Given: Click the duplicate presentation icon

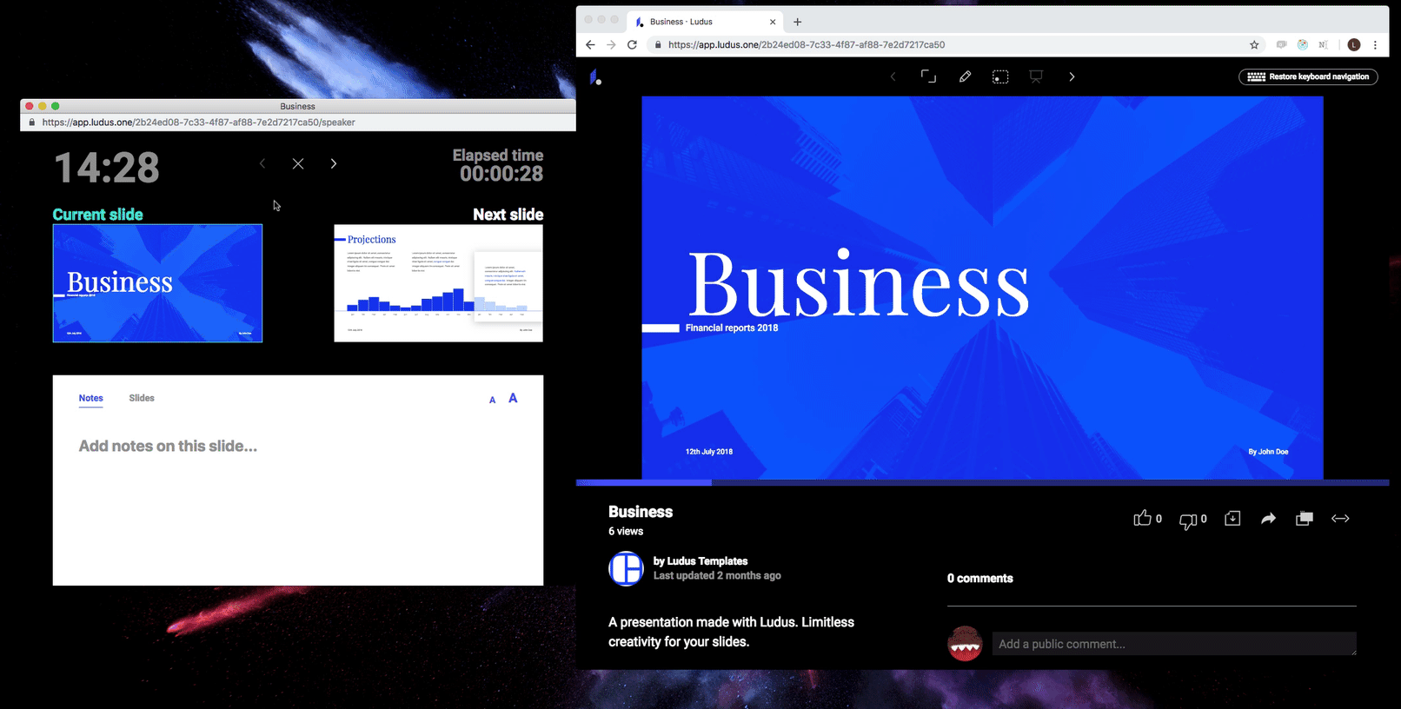Looking at the screenshot, I should pos(1305,519).
